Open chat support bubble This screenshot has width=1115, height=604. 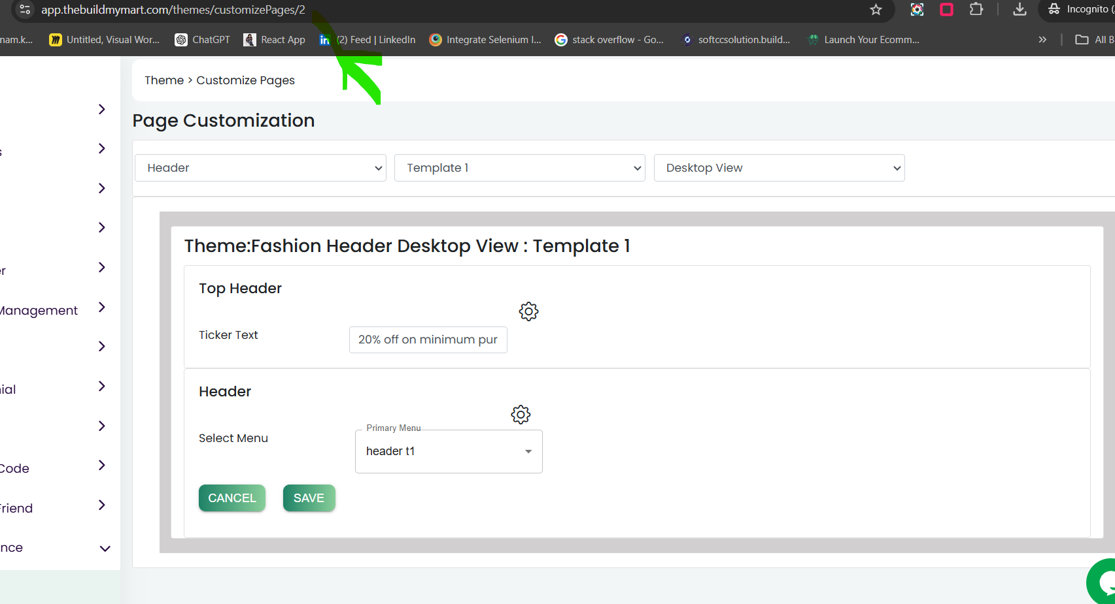[1102, 582]
